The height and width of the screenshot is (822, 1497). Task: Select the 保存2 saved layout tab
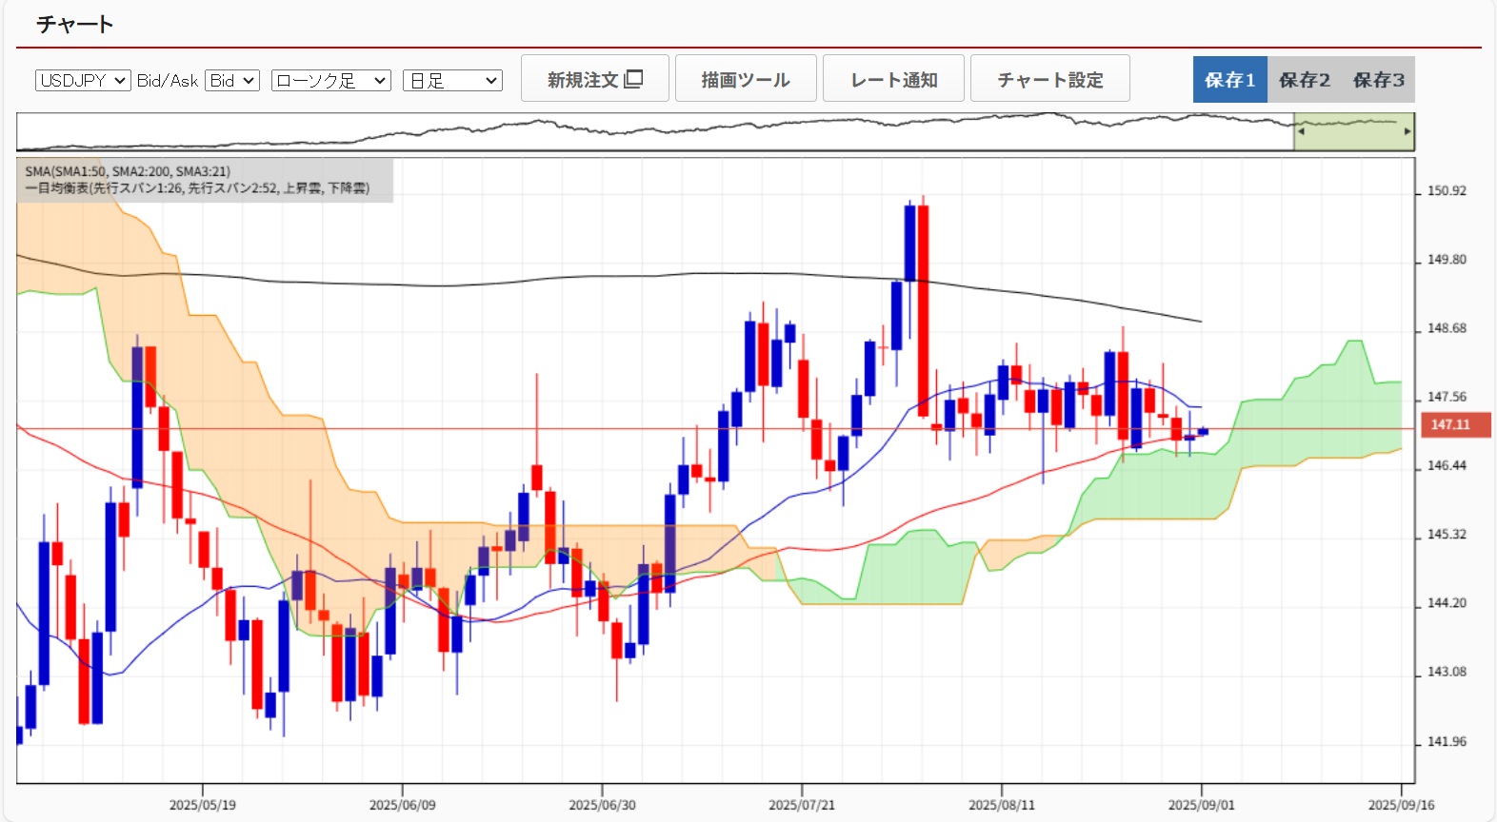[x=1305, y=80]
